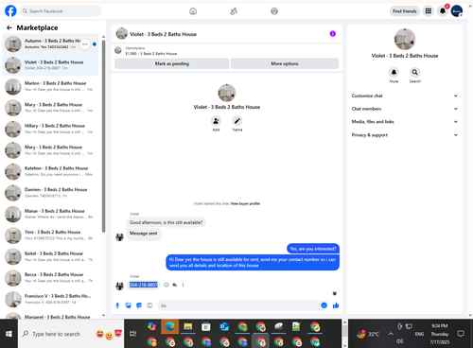Viewport: 473px width, 348px height.
Task: Open File Explorer from taskbar
Action: [x=188, y=326]
